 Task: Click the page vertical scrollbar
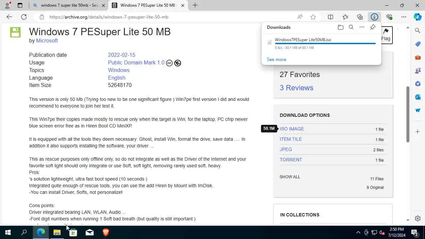point(408,115)
